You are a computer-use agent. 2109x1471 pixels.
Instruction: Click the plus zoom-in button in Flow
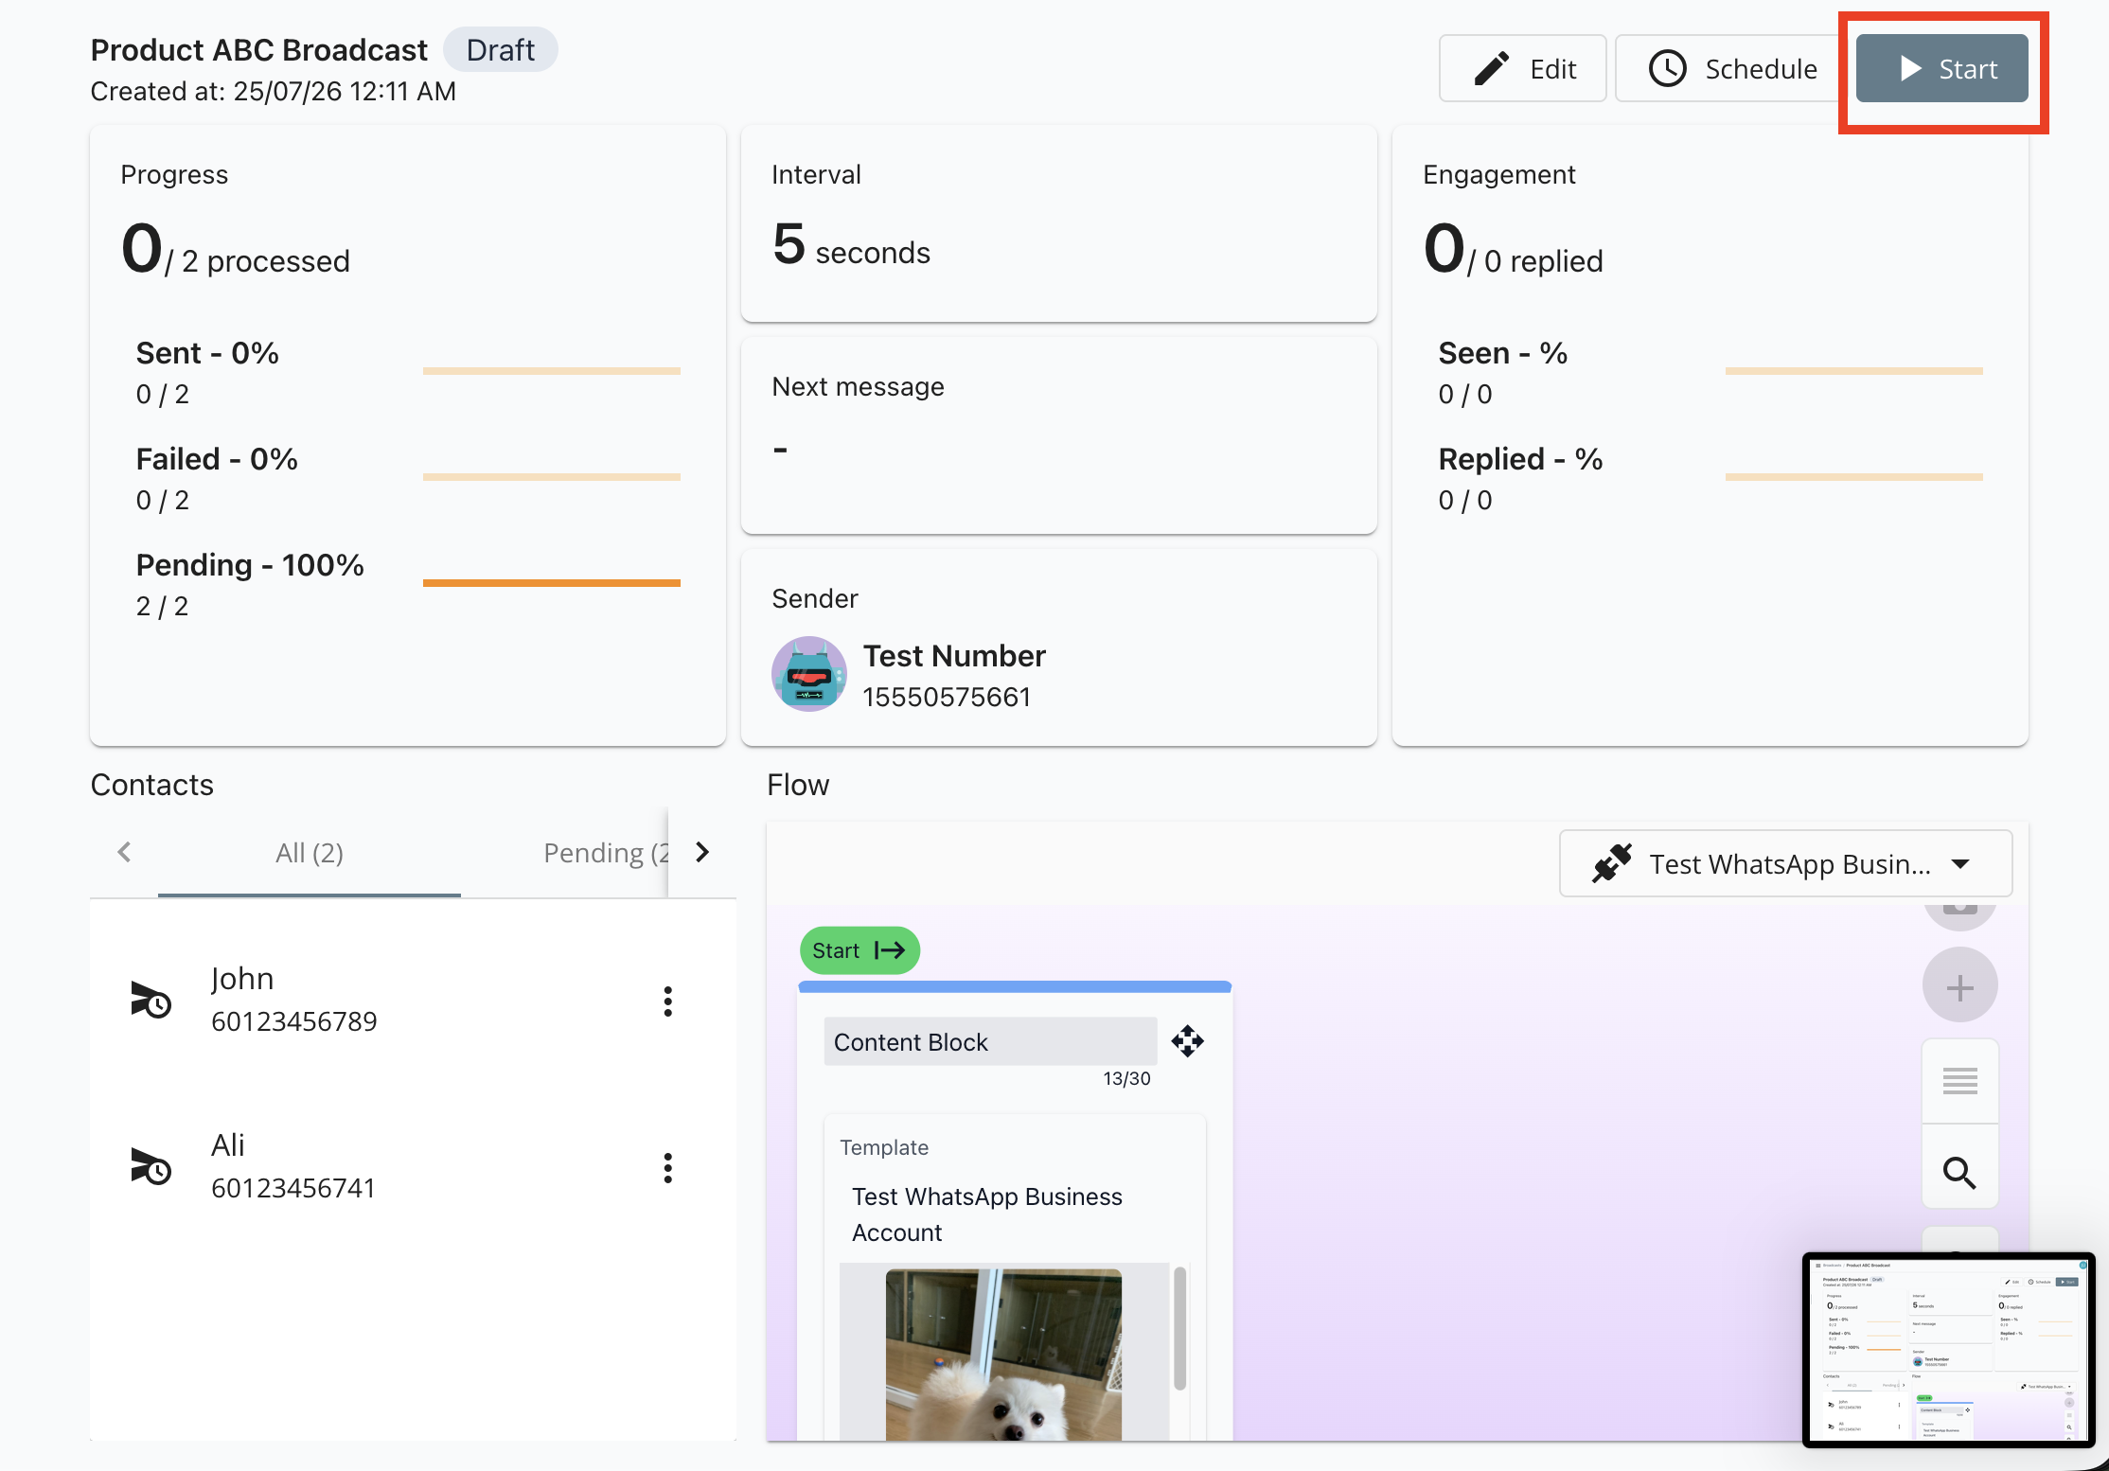point(1959,986)
